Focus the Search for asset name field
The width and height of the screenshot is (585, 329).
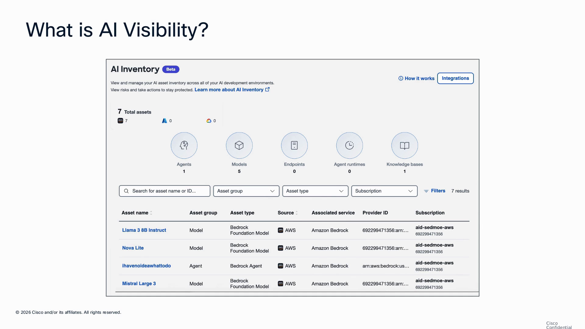pos(165,191)
